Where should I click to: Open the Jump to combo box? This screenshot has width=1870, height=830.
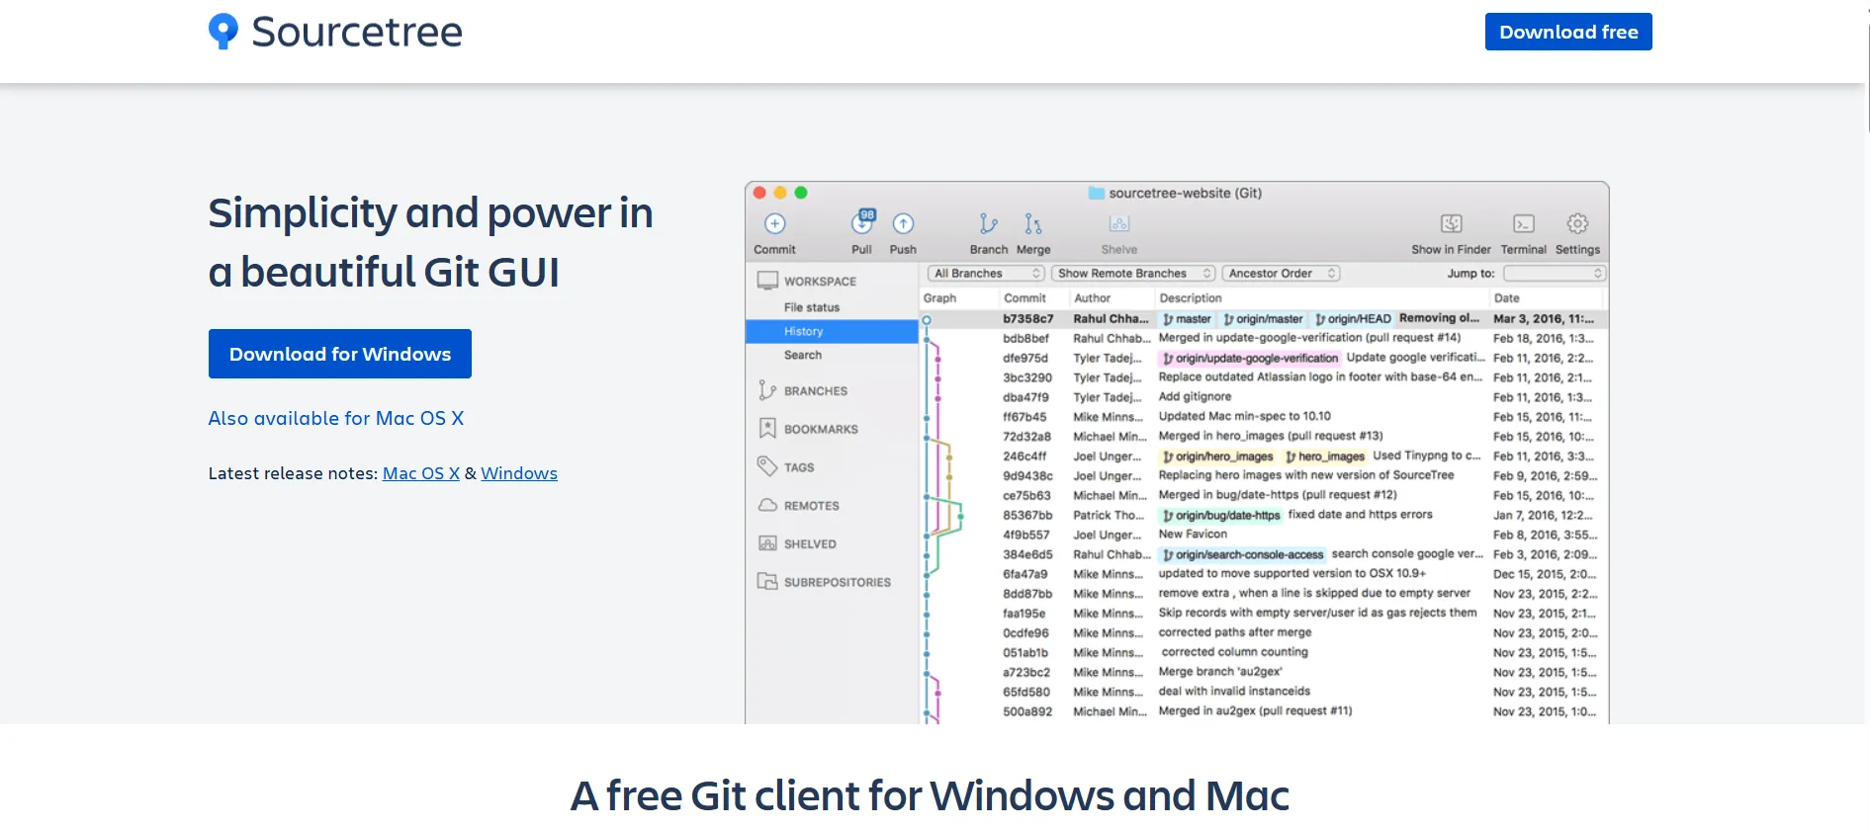[x=1554, y=274]
